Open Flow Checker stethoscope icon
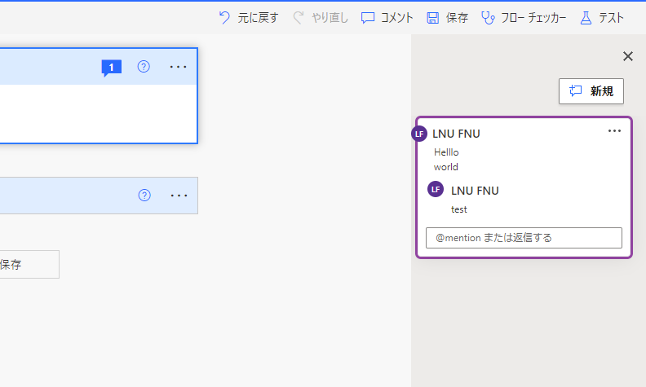The width and height of the screenshot is (646, 387). coord(488,18)
